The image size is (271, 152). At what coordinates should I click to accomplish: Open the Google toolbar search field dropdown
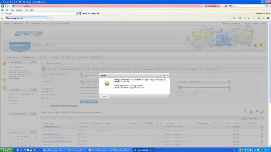click(x=77, y=13)
